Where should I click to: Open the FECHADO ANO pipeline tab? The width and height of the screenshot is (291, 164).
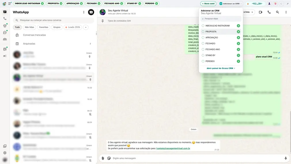click(x=114, y=3)
